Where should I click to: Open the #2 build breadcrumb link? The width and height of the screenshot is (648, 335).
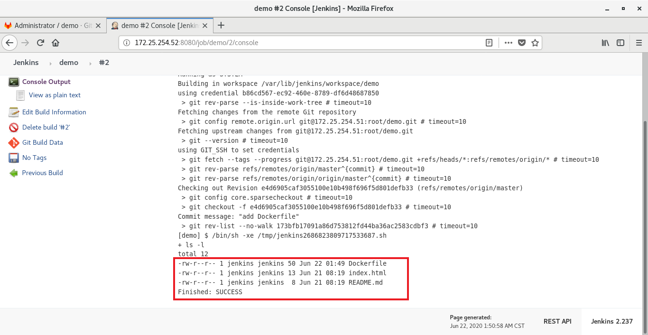[x=104, y=63]
